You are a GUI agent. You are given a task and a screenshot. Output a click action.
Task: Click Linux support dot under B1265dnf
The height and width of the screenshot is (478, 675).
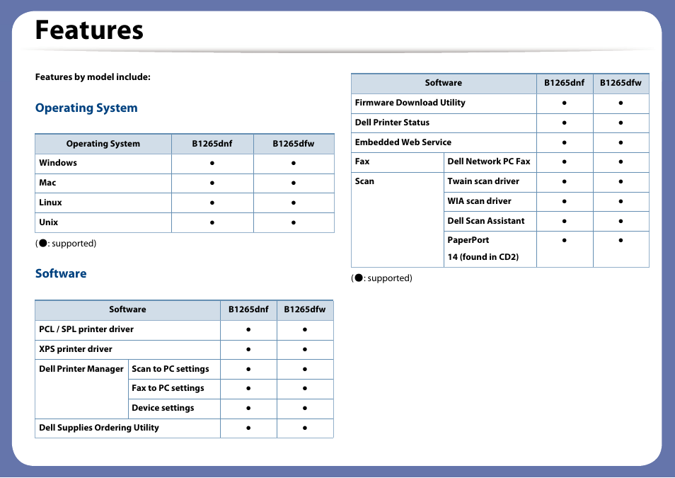click(212, 203)
